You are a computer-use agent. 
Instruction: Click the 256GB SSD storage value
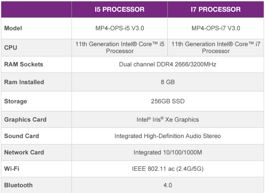(x=168, y=102)
